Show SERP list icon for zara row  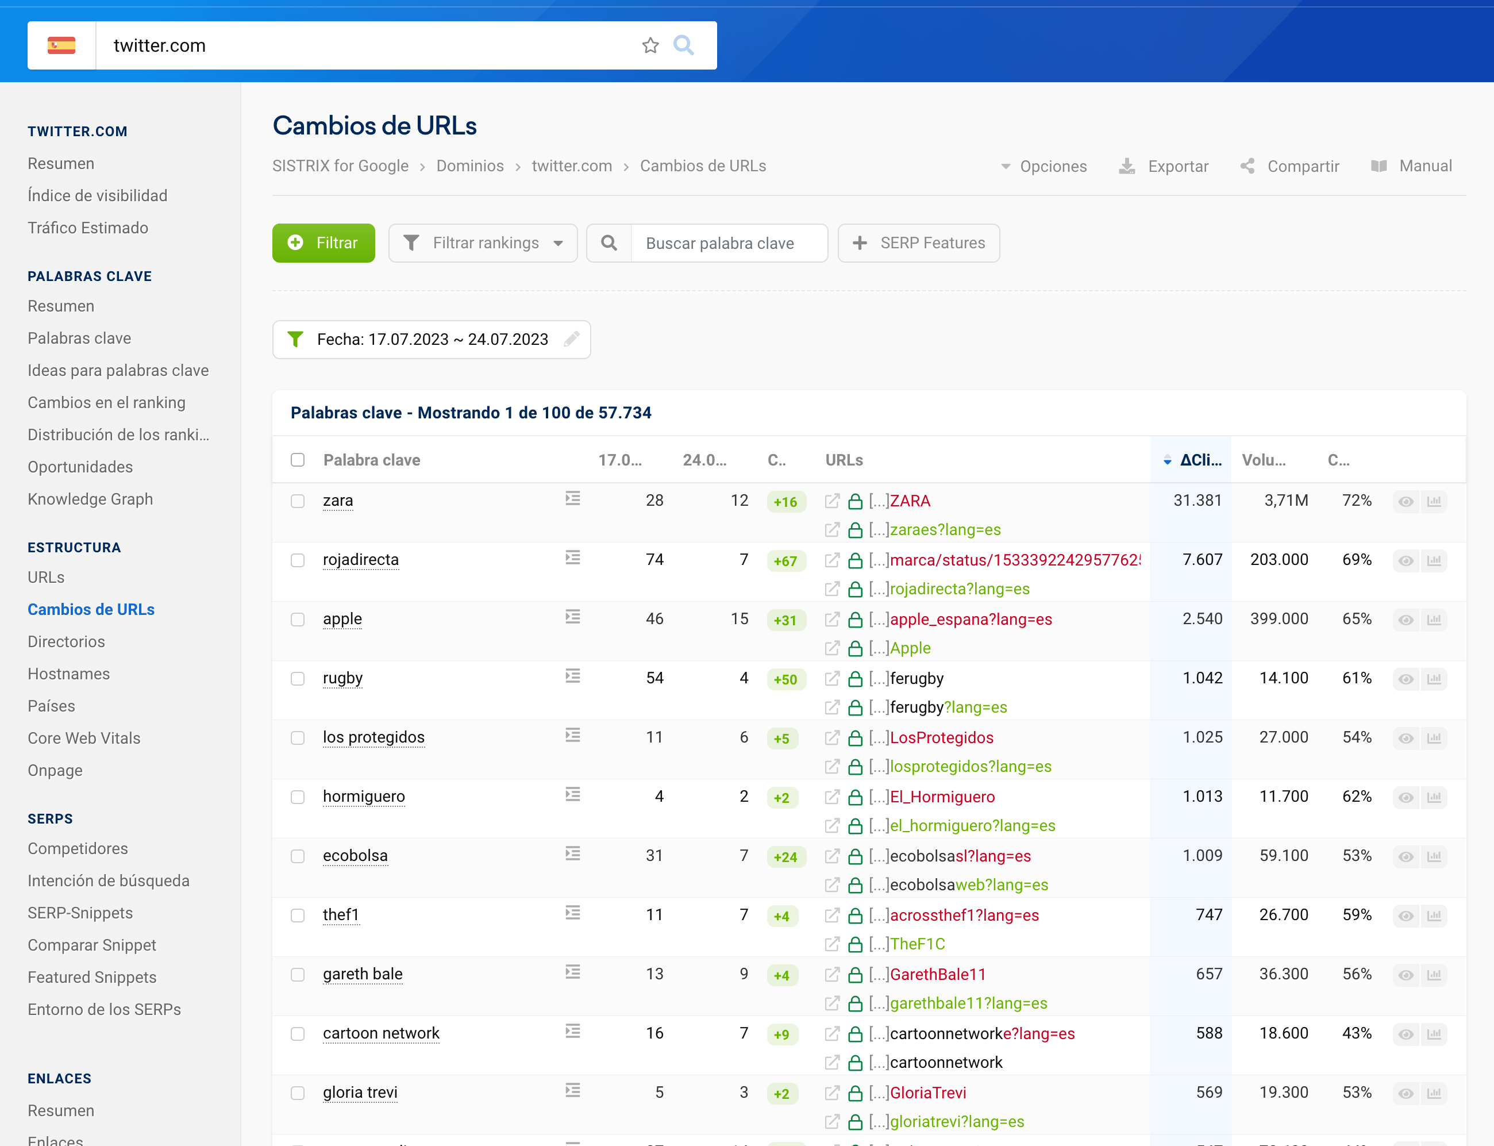coord(573,499)
